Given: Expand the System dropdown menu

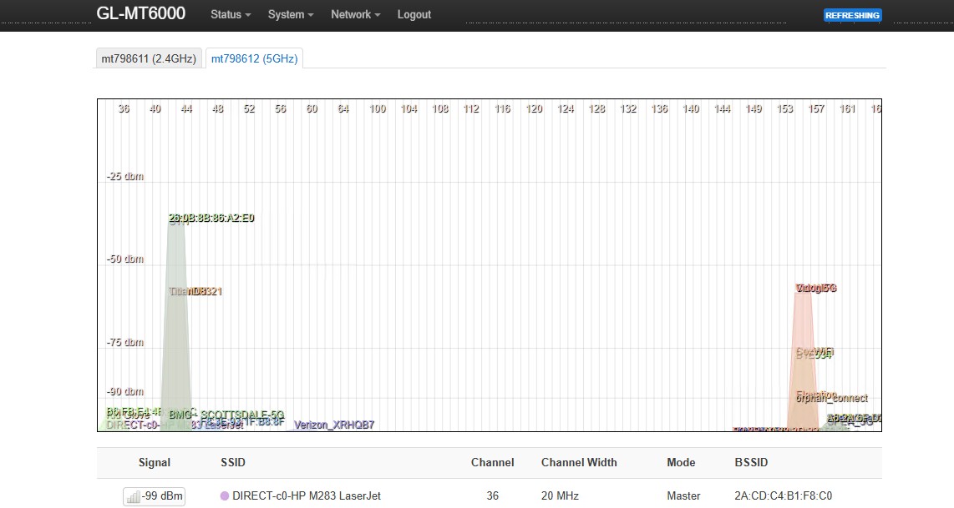Looking at the screenshot, I should [291, 14].
